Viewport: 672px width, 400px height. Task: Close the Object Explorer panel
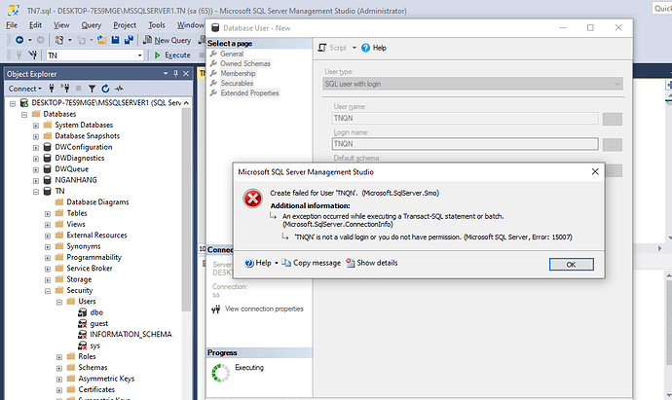[x=186, y=74]
